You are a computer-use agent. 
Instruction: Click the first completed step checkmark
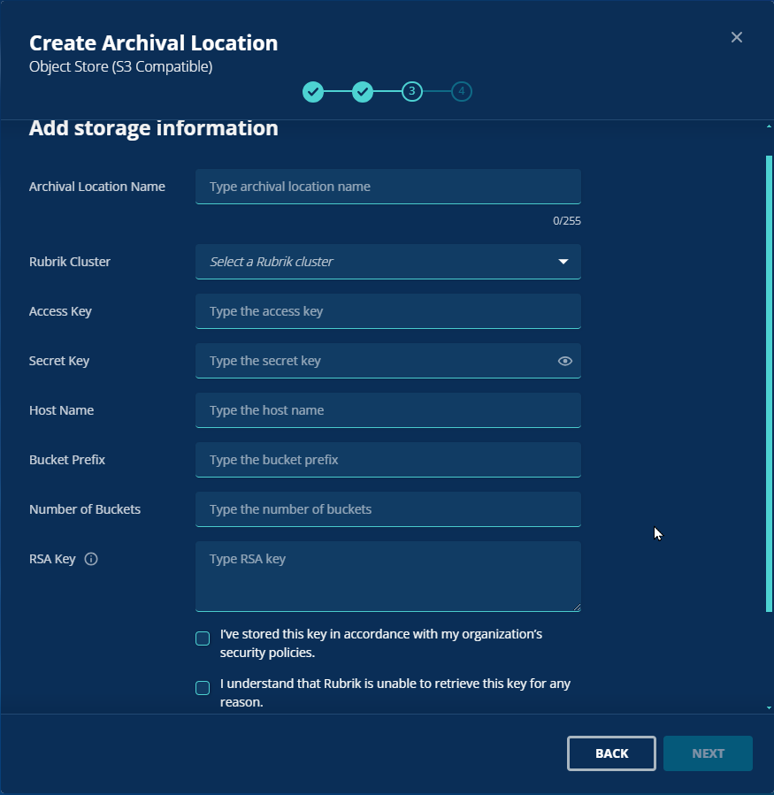[313, 92]
